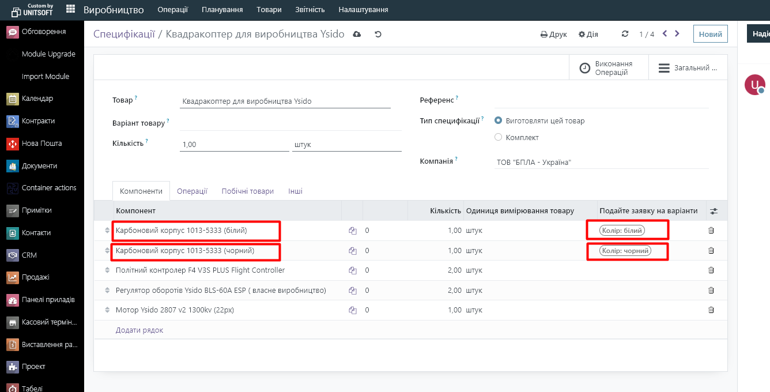Click the Новий button

[x=710, y=34]
